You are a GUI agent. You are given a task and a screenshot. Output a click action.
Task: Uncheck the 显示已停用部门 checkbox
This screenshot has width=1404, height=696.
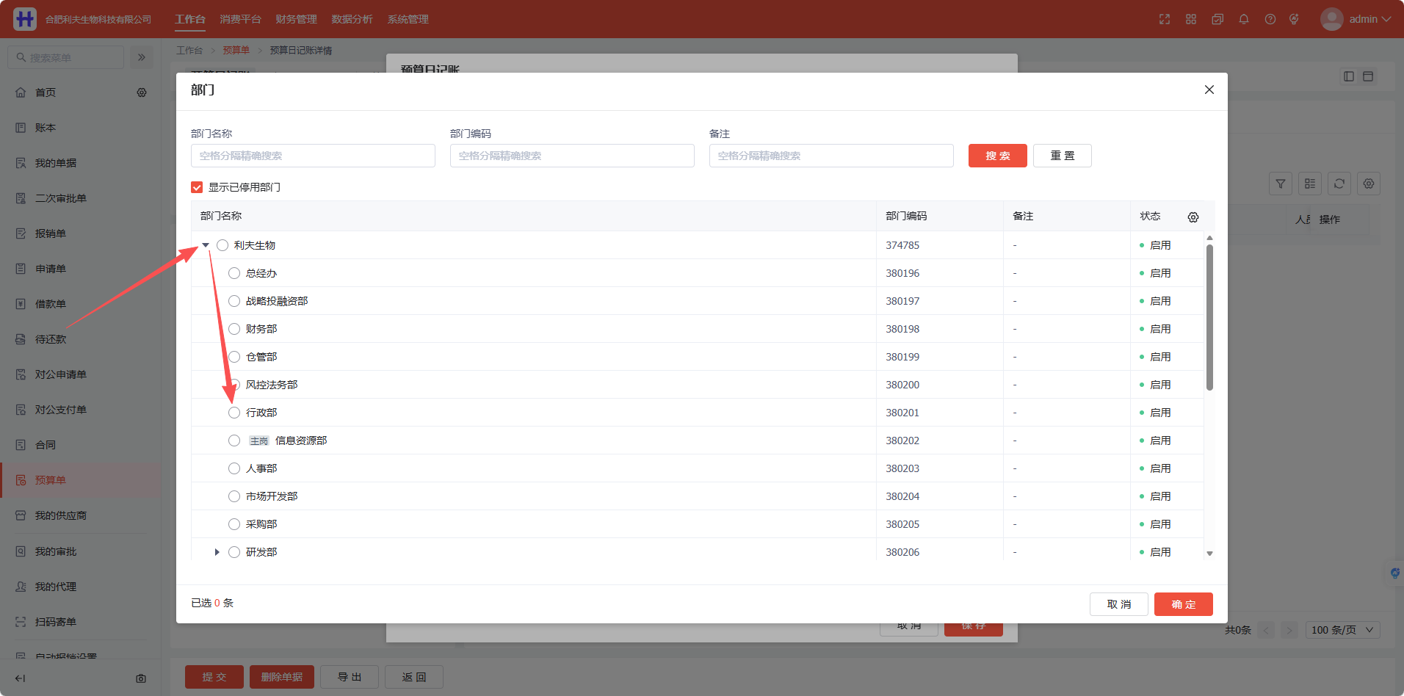(197, 187)
